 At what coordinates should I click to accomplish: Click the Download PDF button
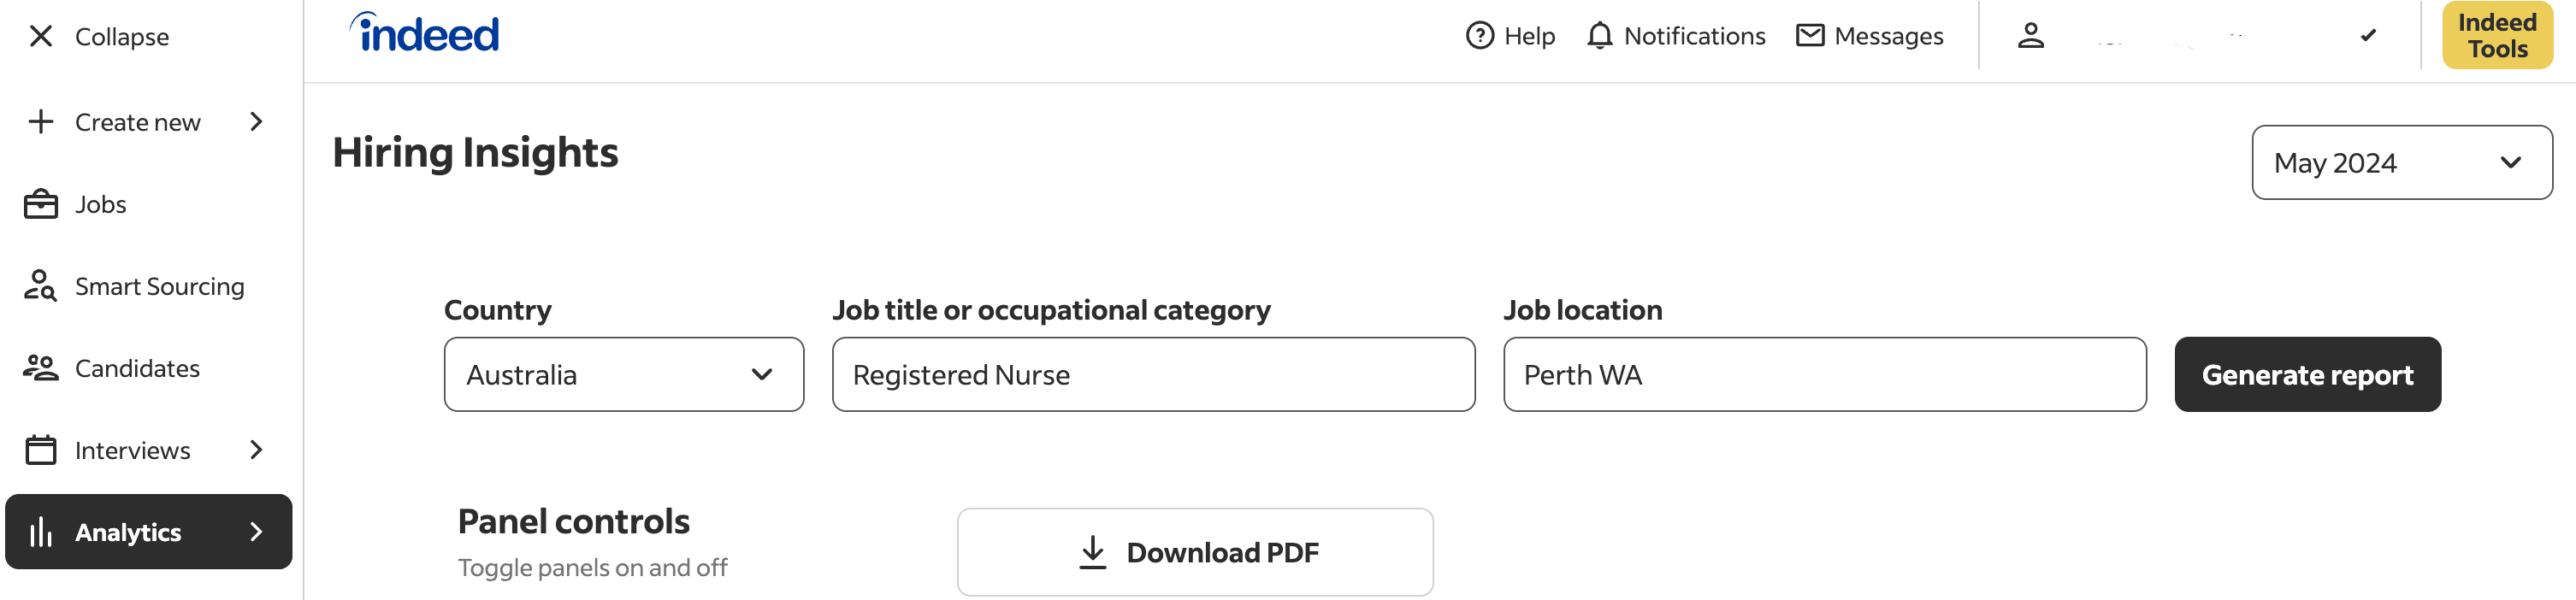[x=1194, y=552]
